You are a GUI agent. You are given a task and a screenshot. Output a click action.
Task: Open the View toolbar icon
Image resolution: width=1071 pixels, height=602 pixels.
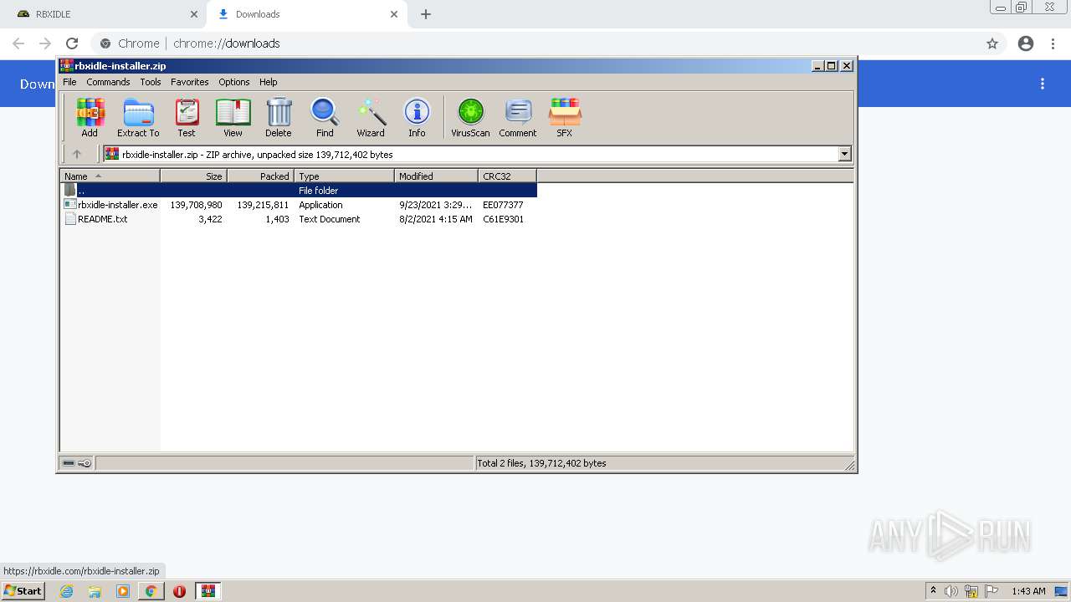233,117
